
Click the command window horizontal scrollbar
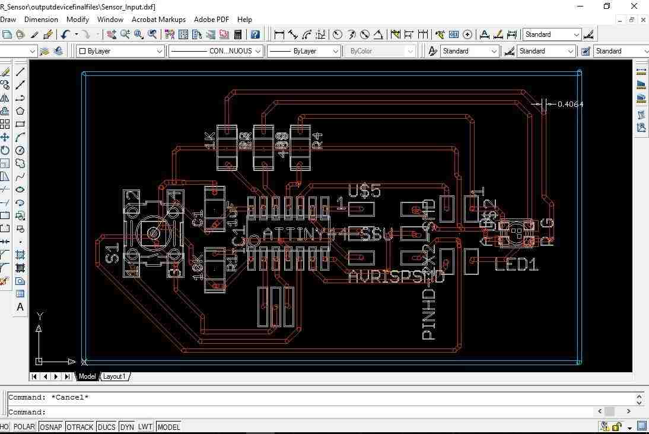614,411
